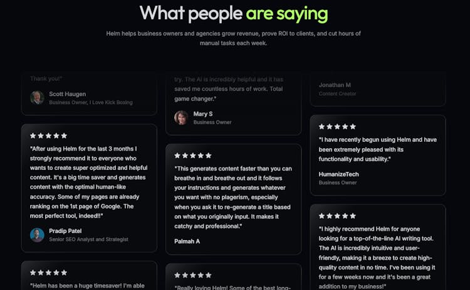Click Pradip Patel's avatar image
The height and width of the screenshot is (290, 470).
tap(38, 234)
